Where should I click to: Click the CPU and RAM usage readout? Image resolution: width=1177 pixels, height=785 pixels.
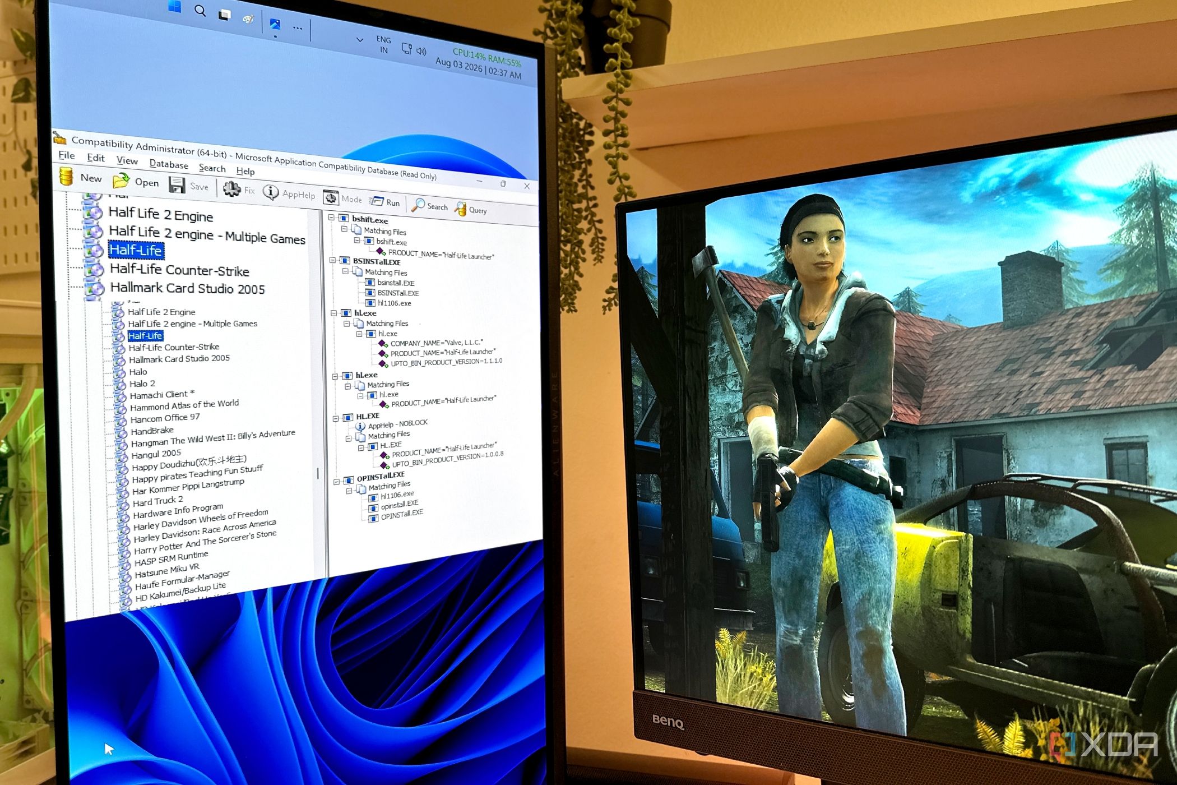tap(486, 57)
